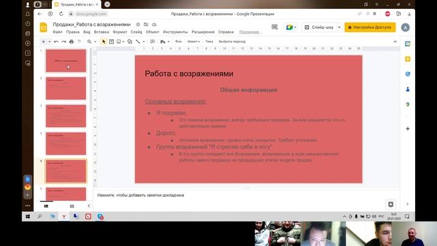Check the cloud save status icon
This screenshot has width=437, height=246.
coord(154,25)
